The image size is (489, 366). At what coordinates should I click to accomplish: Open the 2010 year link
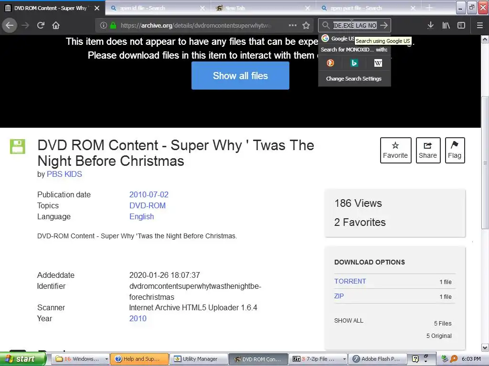[138, 319]
